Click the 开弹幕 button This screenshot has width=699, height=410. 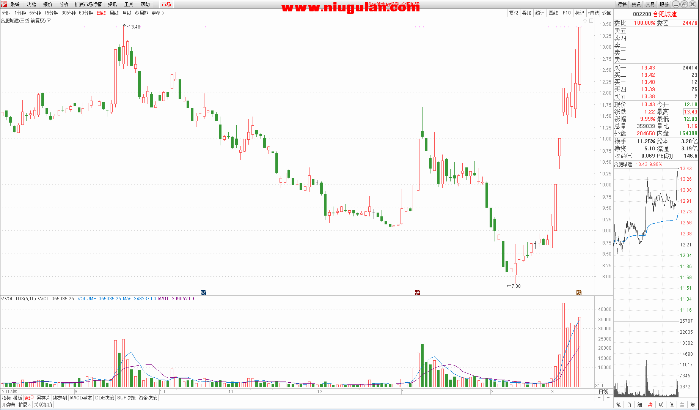[x=8, y=405]
